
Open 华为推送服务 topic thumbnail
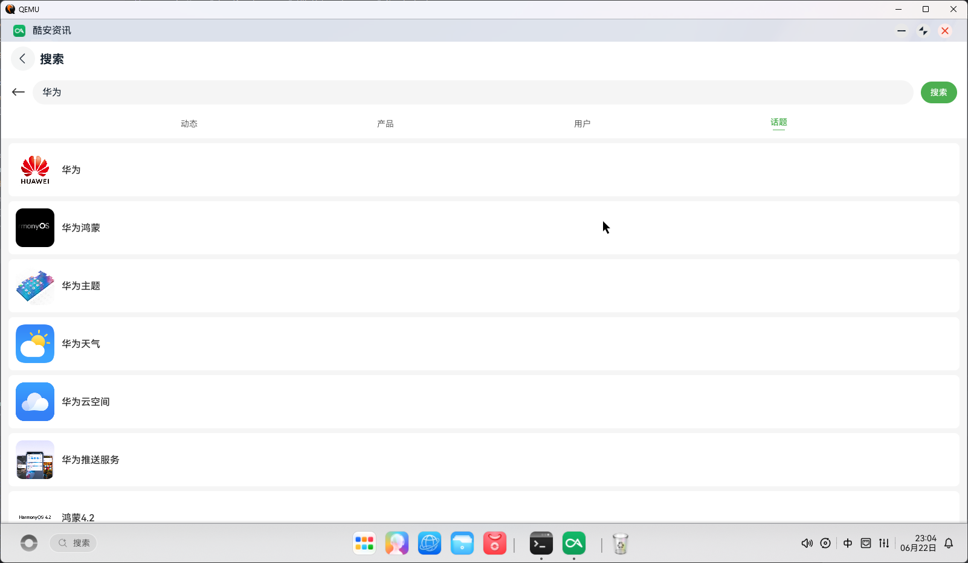coord(35,460)
